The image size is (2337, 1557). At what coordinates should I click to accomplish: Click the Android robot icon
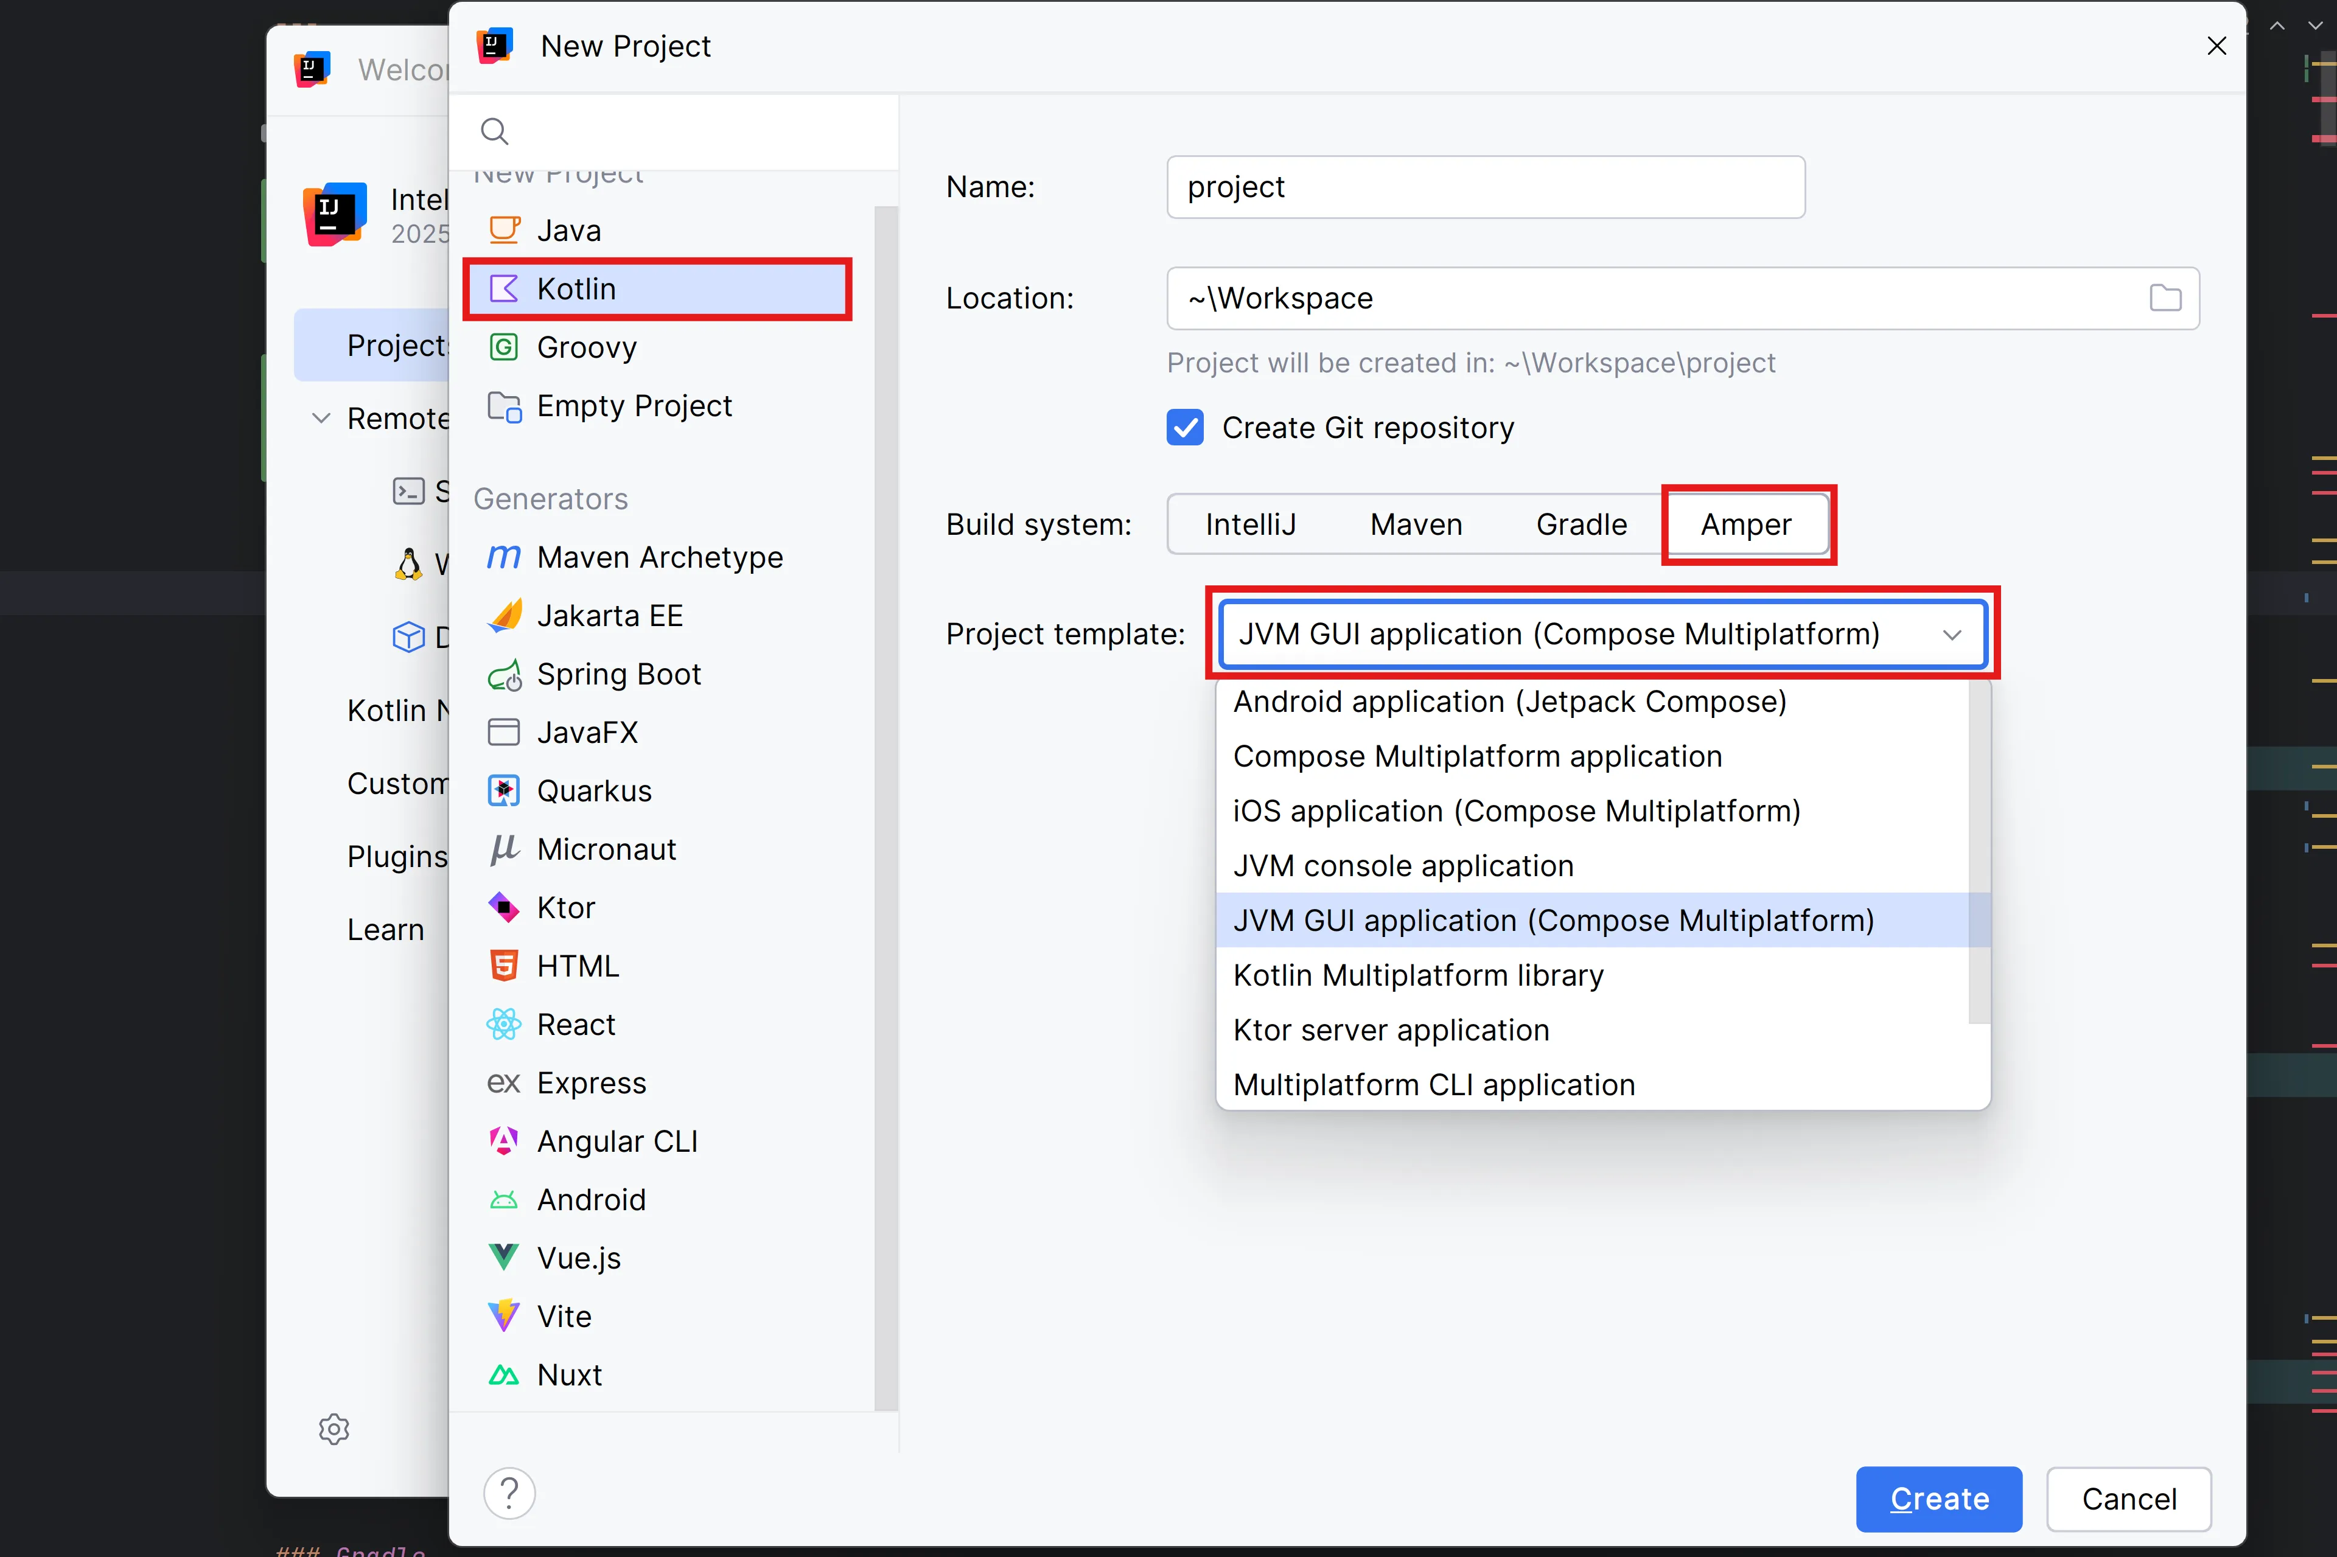click(505, 1199)
